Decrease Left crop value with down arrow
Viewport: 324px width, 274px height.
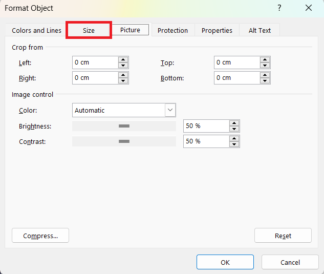(x=123, y=66)
